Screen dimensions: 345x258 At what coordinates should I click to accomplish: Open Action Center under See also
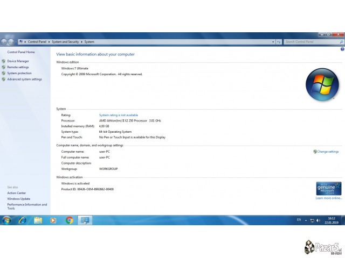16,193
